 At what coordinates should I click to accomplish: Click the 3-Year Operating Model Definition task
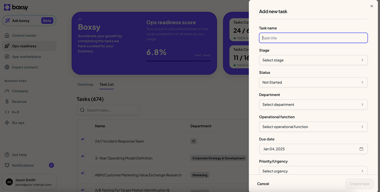(124, 158)
